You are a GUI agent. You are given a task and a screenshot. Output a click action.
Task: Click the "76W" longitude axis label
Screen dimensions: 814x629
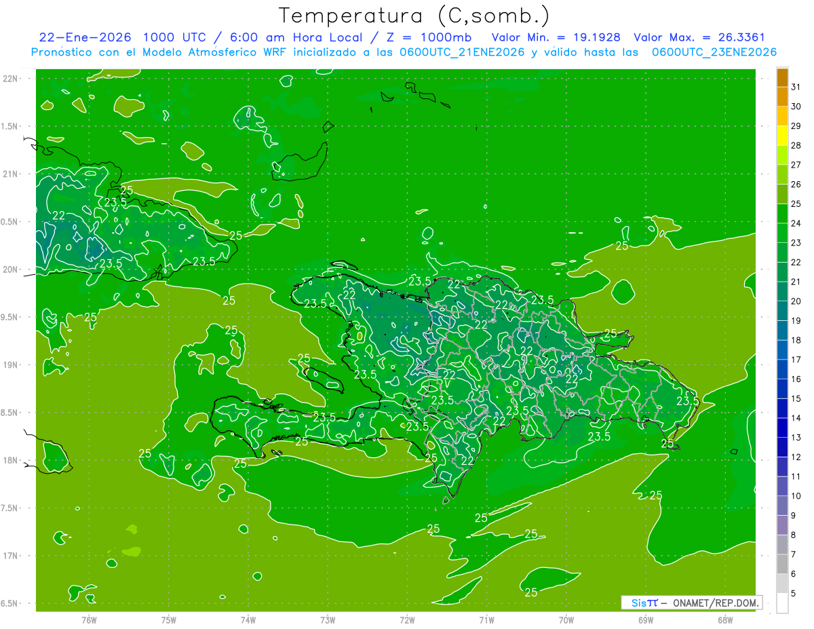click(x=89, y=620)
